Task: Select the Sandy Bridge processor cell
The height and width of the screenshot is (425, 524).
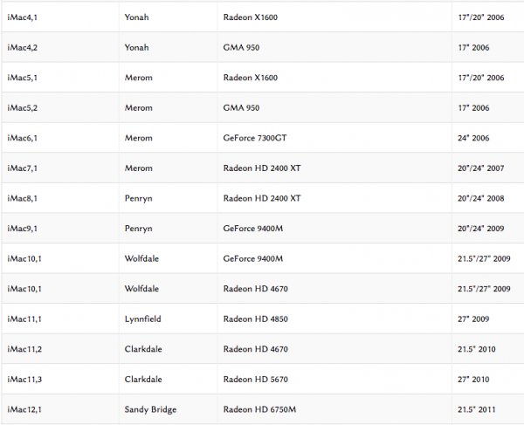Action: 149,410
